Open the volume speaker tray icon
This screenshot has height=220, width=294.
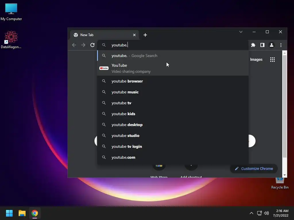click(x=266, y=213)
